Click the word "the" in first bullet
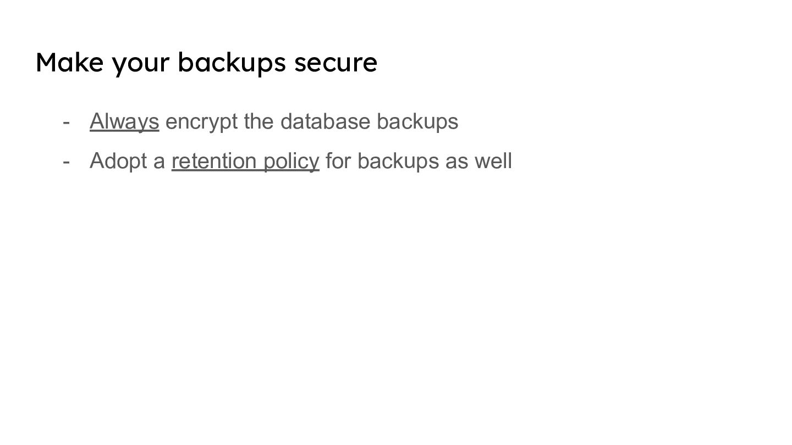This screenshot has width=792, height=445. (258, 121)
